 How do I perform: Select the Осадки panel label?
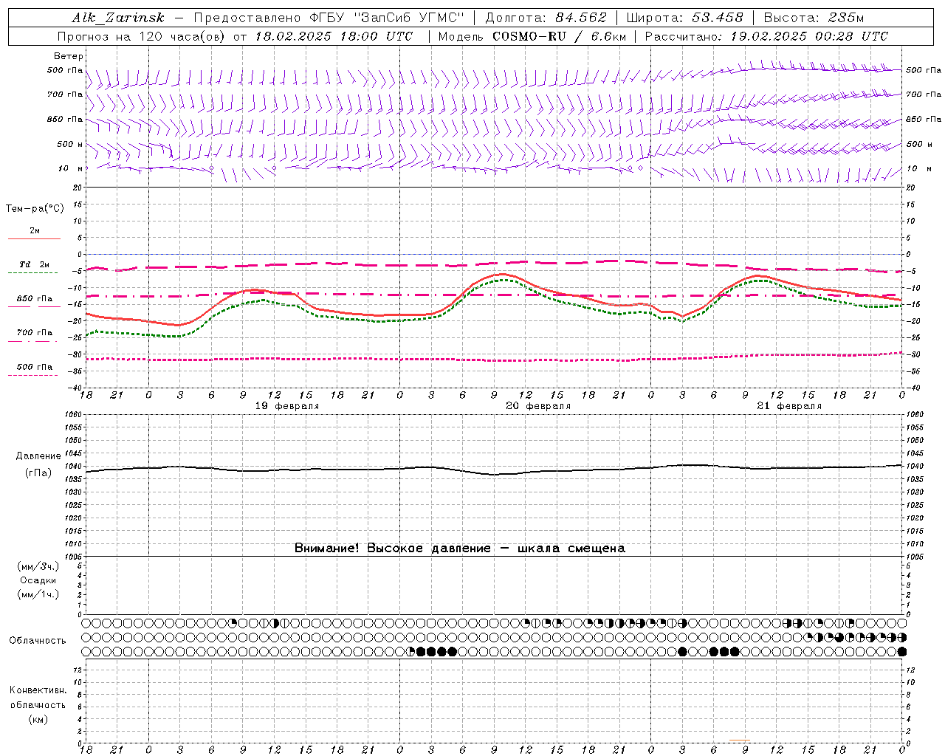pos(38,580)
